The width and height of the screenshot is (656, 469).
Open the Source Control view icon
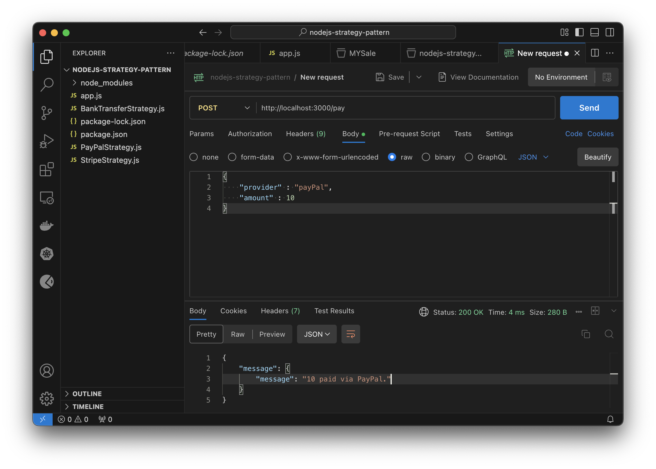(46, 113)
